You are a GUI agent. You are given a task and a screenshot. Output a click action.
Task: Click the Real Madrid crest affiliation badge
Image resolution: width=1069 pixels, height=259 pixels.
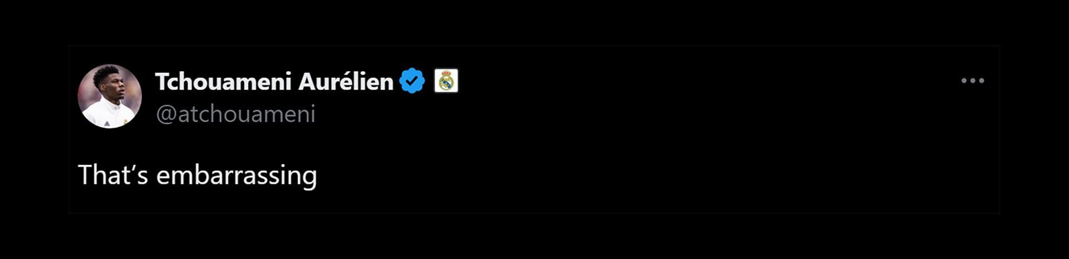pos(446,81)
